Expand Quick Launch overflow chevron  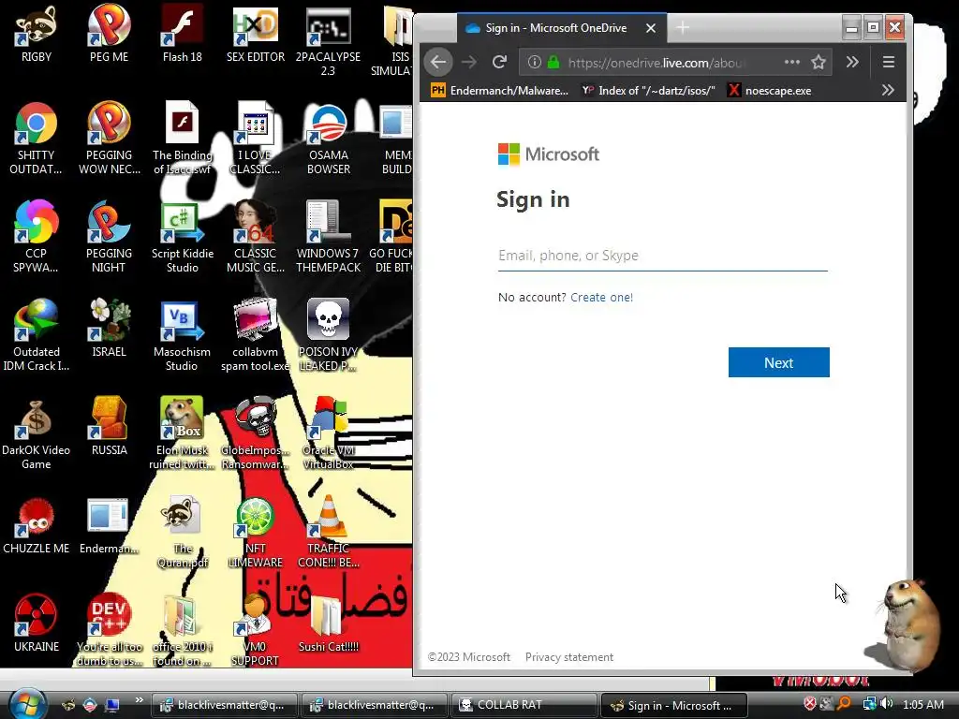click(139, 700)
